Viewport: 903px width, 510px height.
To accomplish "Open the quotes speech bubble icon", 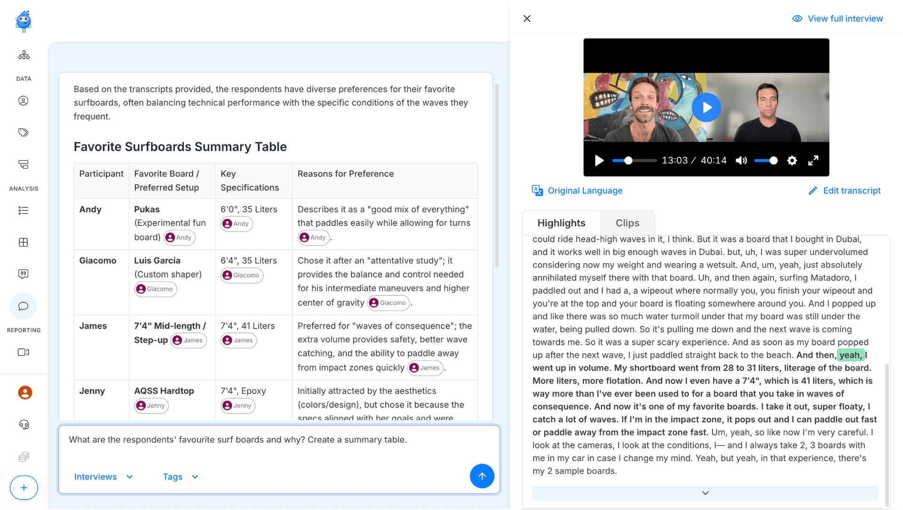I will pyautogui.click(x=24, y=274).
